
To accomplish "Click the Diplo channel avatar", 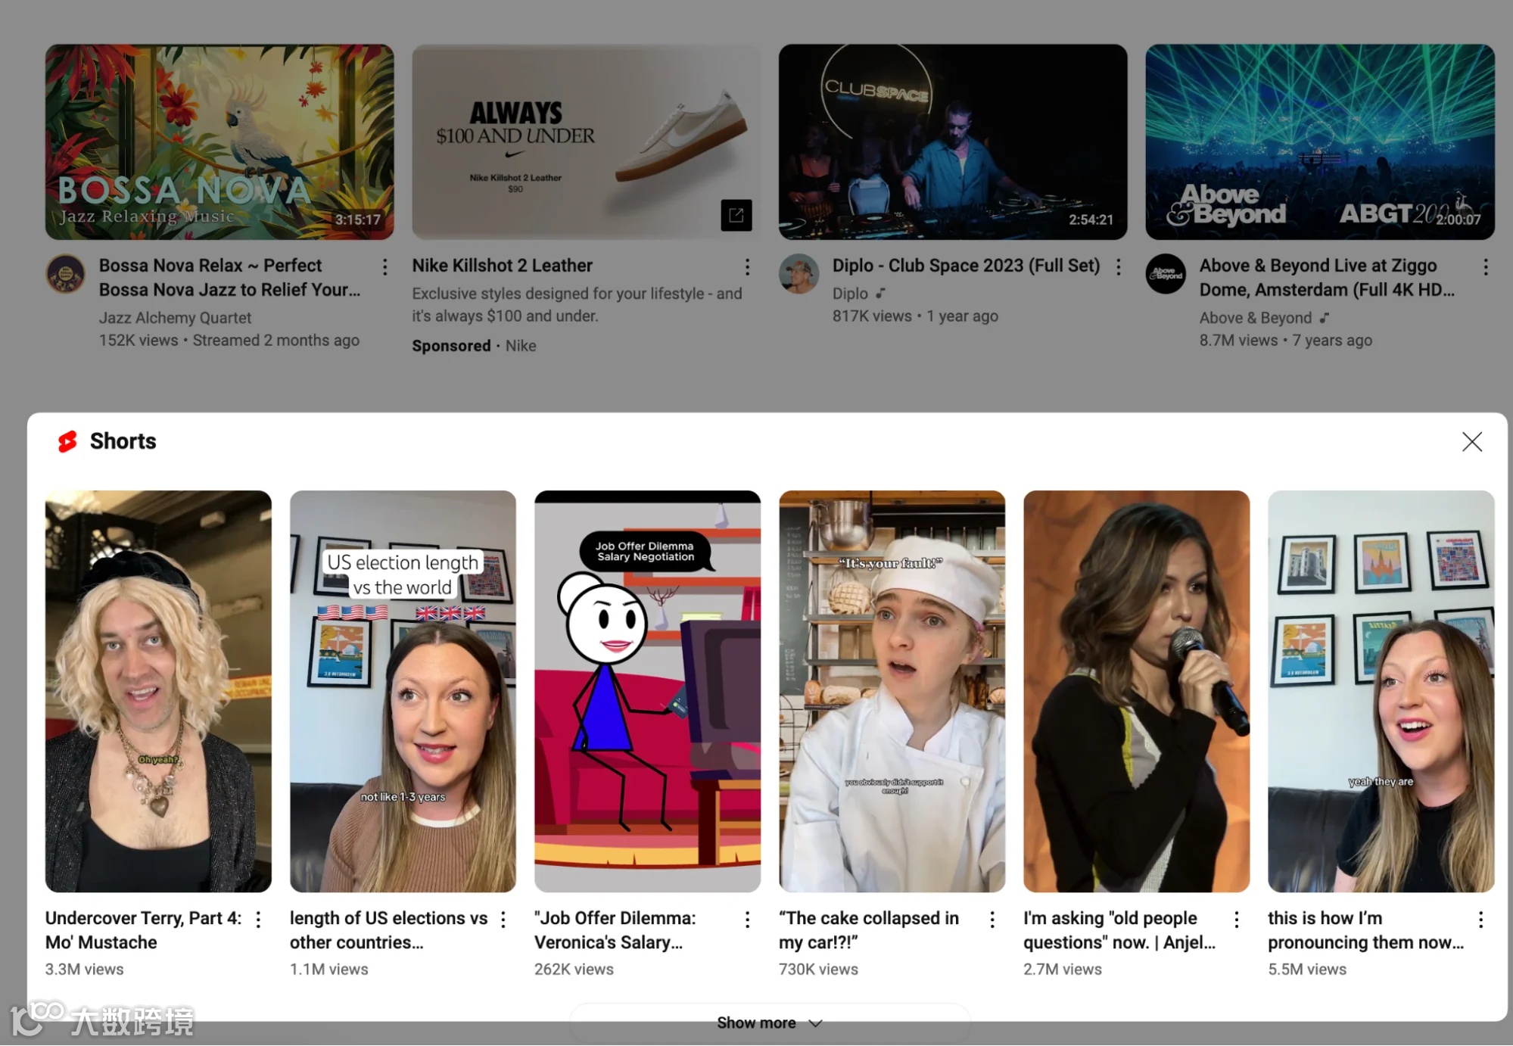I will tap(799, 273).
